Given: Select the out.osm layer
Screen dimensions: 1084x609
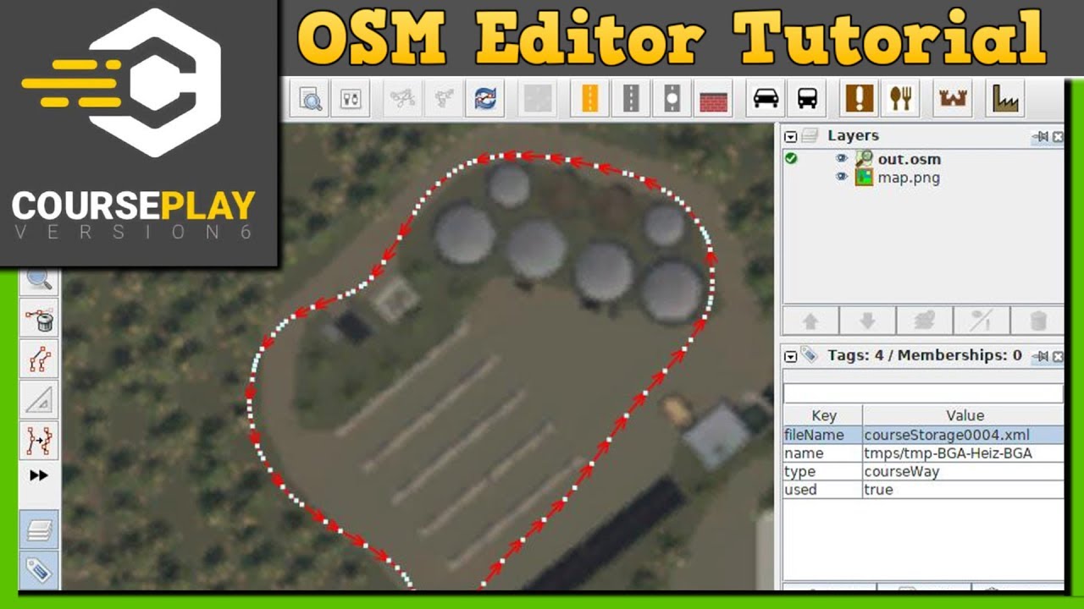Looking at the screenshot, I should pos(910,159).
